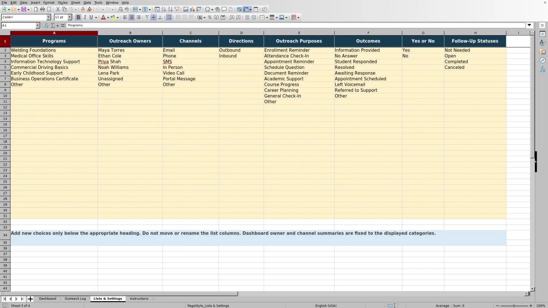
Task: Open the Name Box dropdown arrow
Action: coord(37,26)
